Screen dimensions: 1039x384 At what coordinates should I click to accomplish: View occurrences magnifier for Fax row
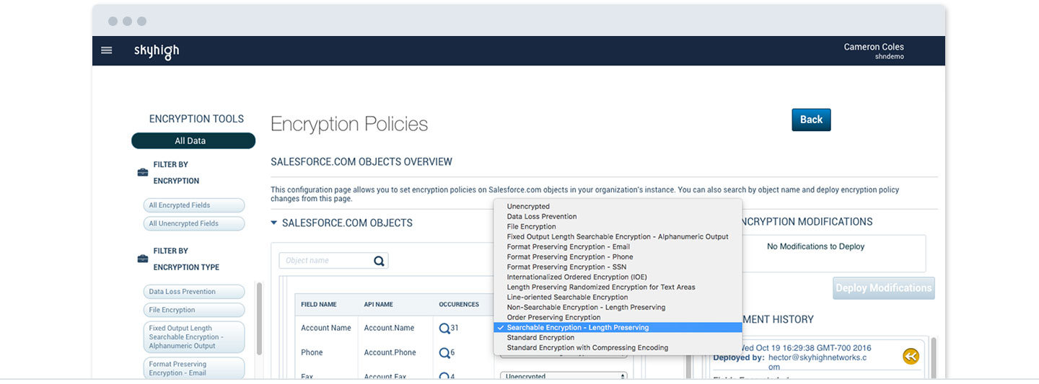tap(444, 375)
